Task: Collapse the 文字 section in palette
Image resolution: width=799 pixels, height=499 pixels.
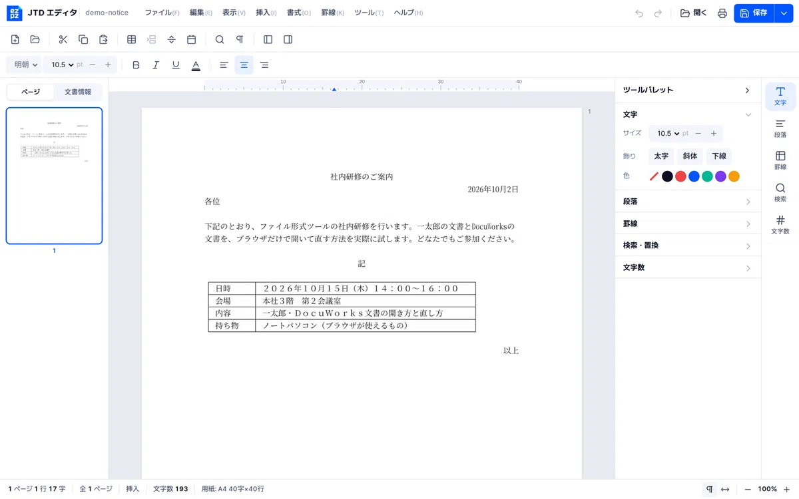Action: tap(748, 114)
